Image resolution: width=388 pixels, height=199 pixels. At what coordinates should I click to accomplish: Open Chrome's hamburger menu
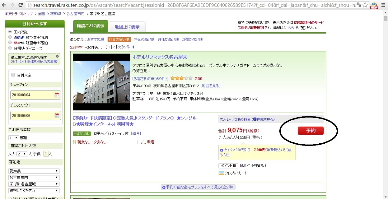(x=383, y=5)
